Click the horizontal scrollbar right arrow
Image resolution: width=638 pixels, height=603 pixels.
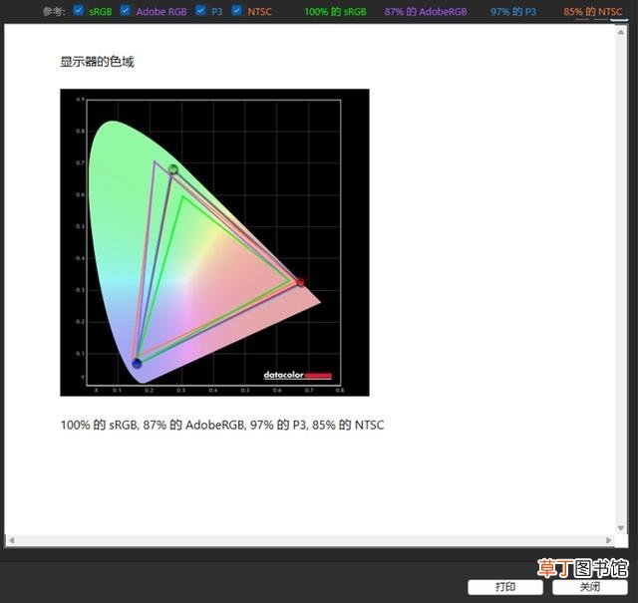click(x=609, y=540)
